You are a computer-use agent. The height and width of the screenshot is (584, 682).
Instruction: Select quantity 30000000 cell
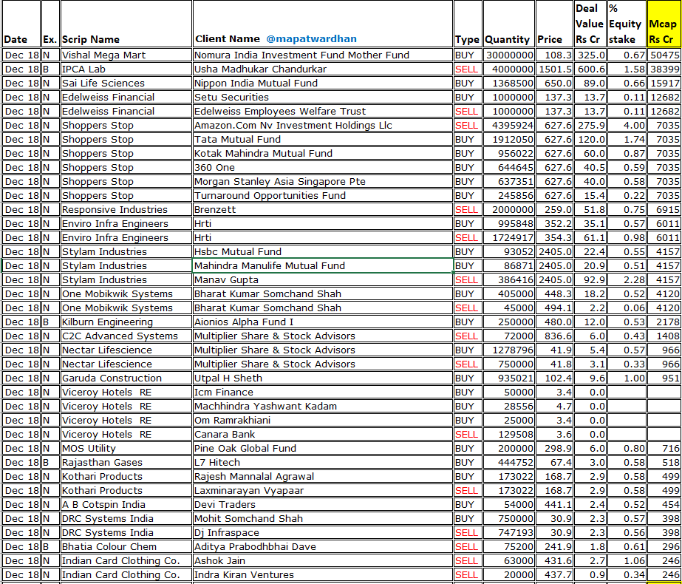[509, 55]
